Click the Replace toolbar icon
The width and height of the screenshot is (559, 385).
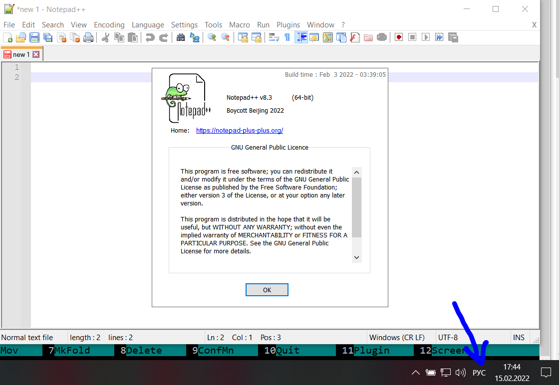coord(195,37)
